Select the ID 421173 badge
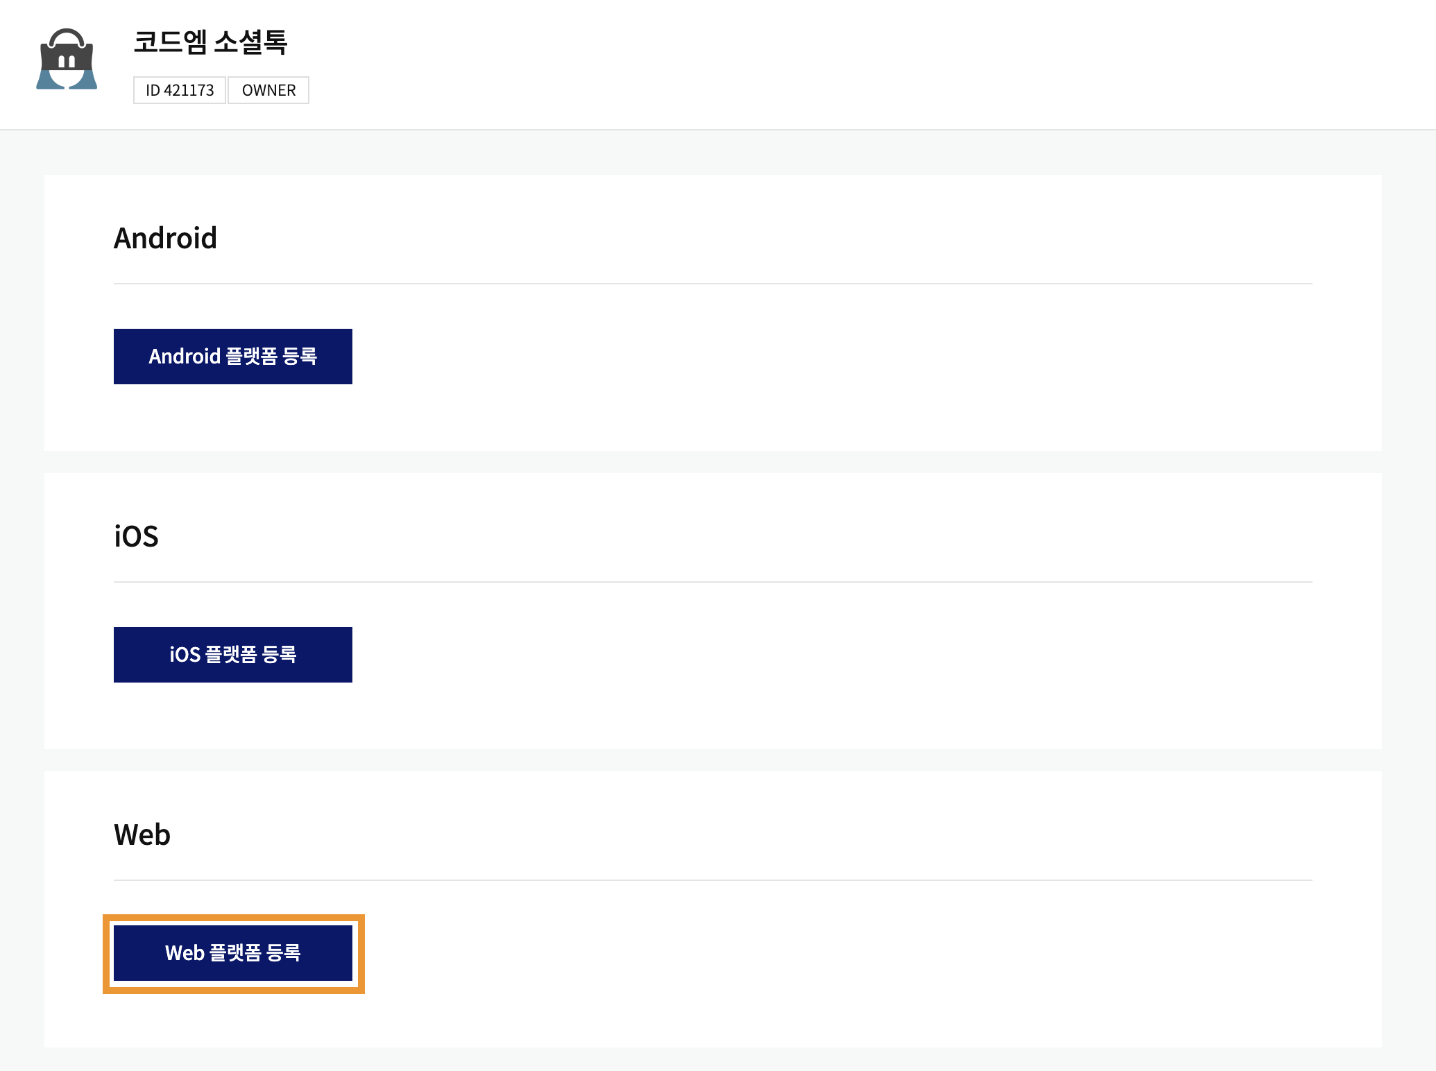This screenshot has width=1436, height=1071. (180, 90)
